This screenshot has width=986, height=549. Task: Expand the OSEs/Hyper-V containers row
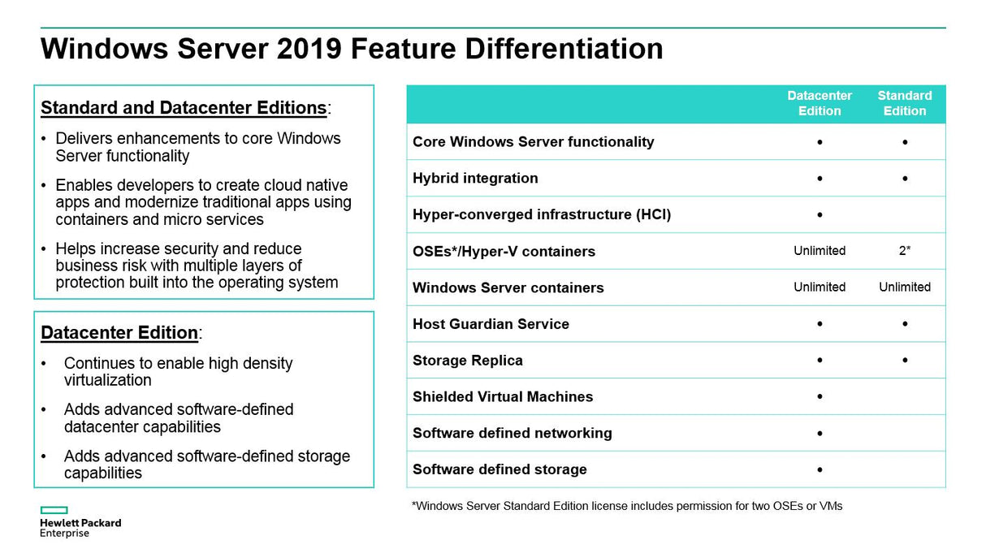504,251
